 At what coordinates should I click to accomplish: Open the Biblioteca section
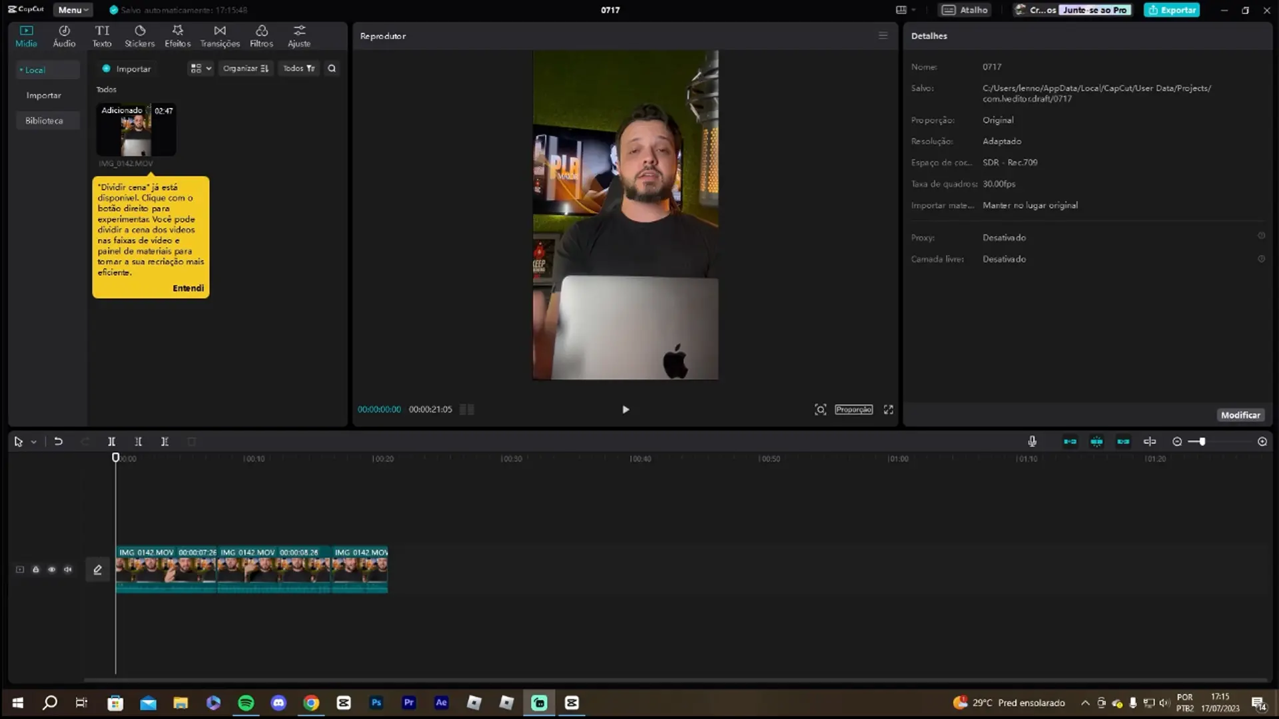44,120
